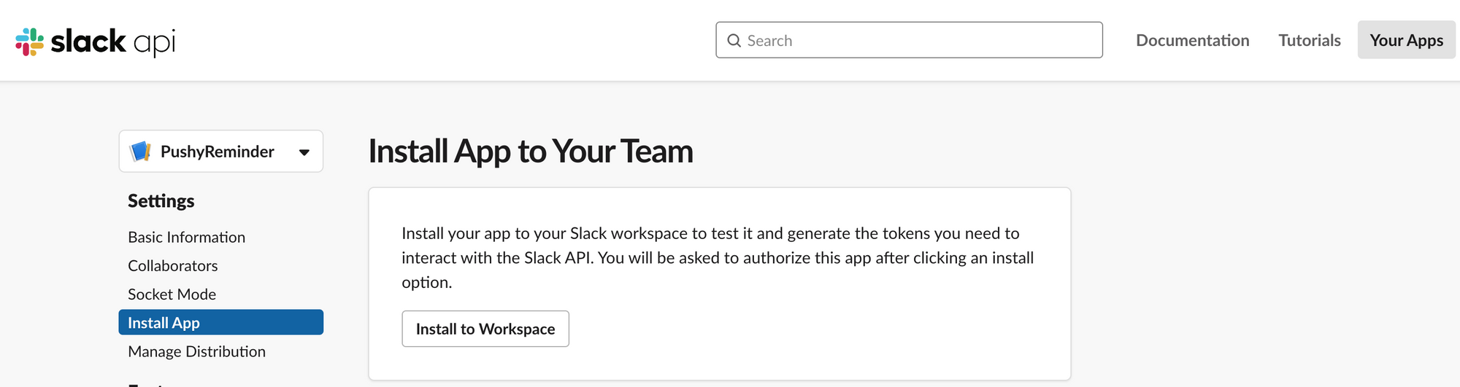Click the "slack api" wordmark text
The image size is (1460, 387).
pos(113,42)
